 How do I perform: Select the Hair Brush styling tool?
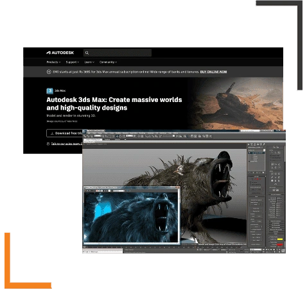point(272,153)
